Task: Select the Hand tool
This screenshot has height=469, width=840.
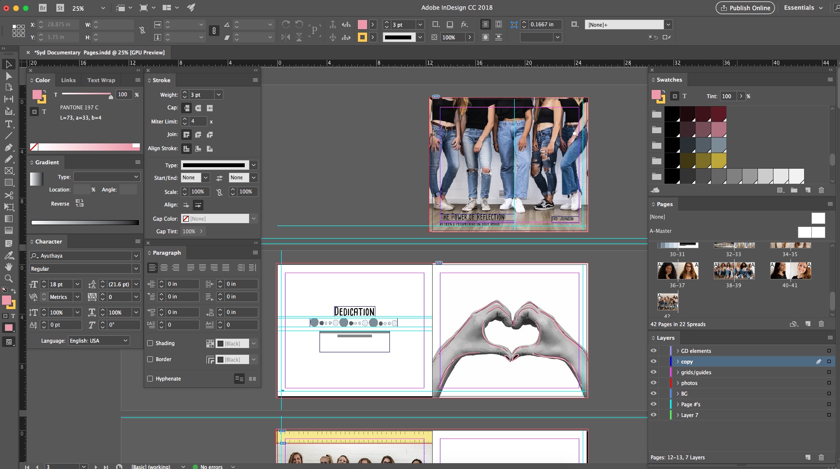Action: point(9,267)
